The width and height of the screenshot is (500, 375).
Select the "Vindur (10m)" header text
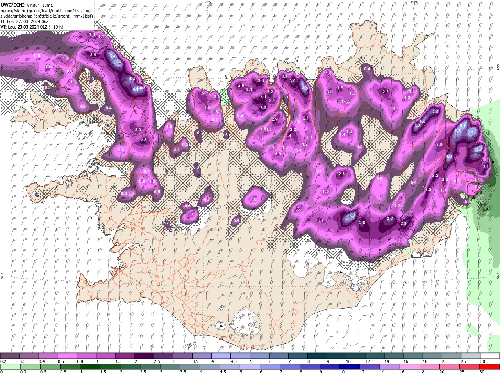tap(39, 4)
